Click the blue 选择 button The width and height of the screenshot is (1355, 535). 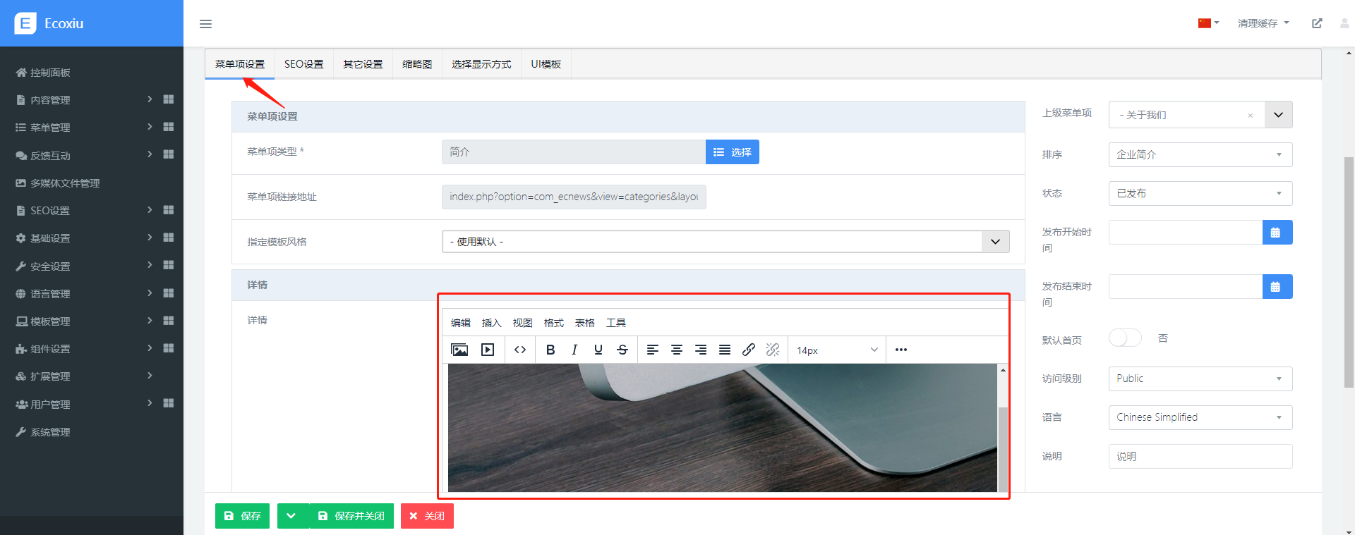click(x=733, y=152)
